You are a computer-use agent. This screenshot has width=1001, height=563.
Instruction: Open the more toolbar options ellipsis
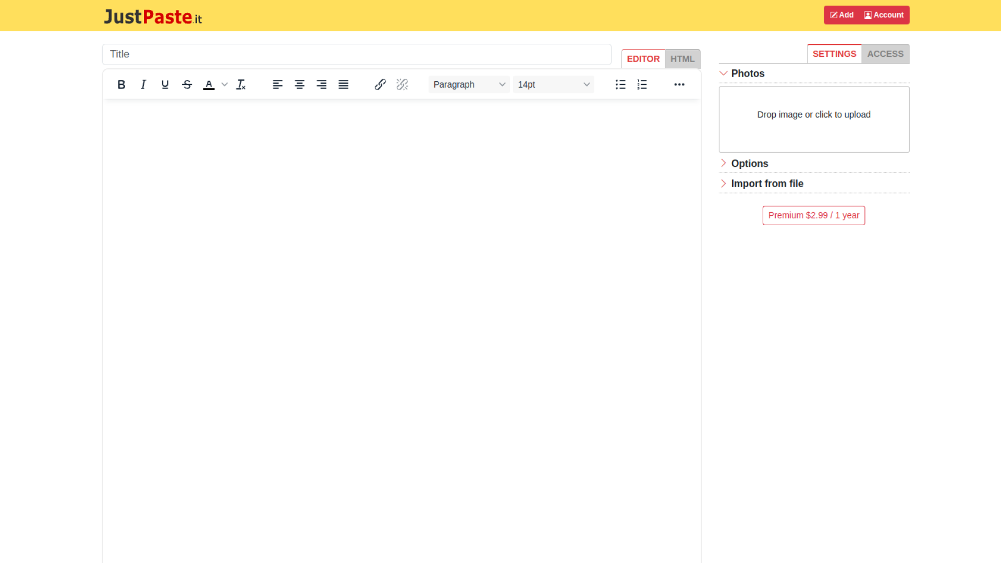(679, 84)
